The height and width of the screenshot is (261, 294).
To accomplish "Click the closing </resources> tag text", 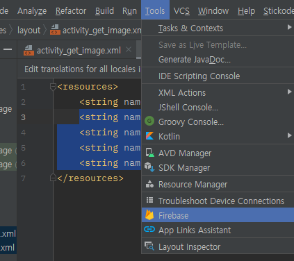I will (x=90, y=178).
